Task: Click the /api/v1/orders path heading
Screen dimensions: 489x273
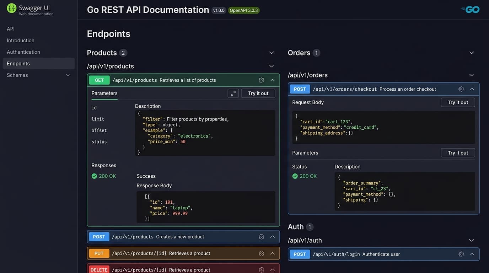Action: 308,75
